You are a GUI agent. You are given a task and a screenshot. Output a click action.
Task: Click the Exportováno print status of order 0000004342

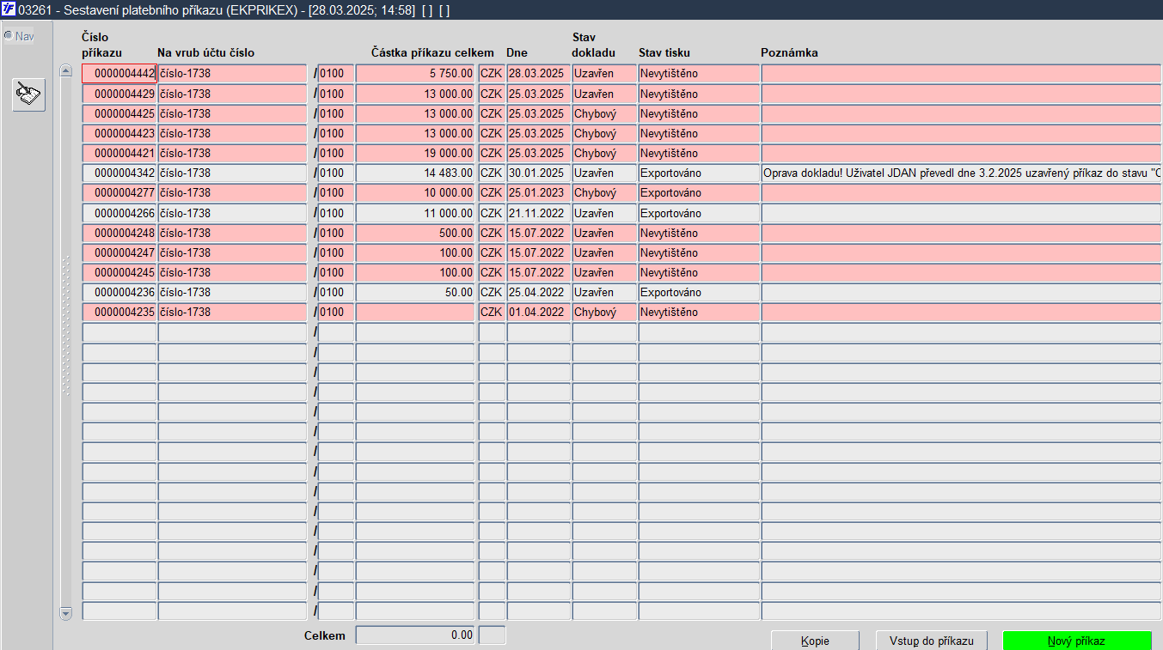click(x=699, y=173)
